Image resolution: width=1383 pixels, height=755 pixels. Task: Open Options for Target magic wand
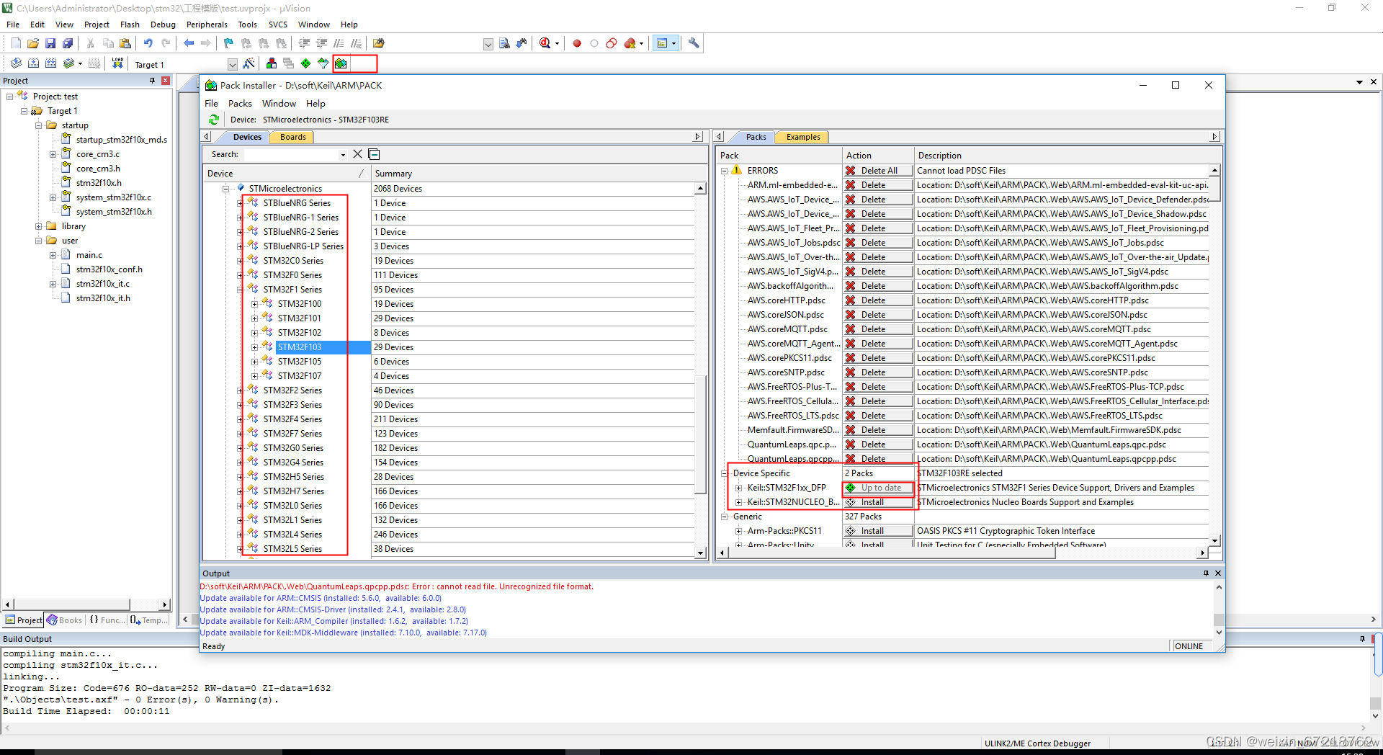point(249,63)
